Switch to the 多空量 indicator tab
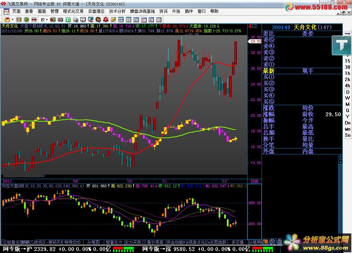352x253 pixels. click(238, 242)
